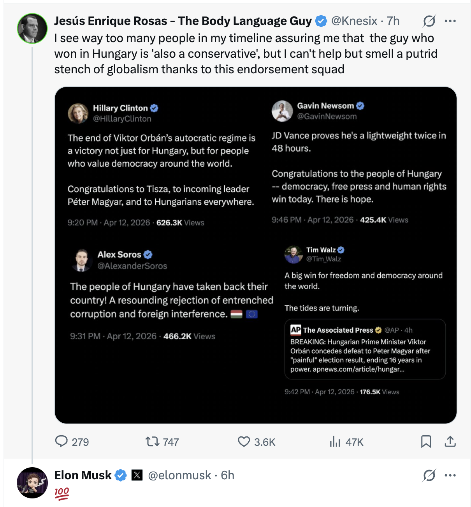Viewport: 471px width, 507px height.
Task: Click the Elon Musk display name
Action: click(83, 475)
